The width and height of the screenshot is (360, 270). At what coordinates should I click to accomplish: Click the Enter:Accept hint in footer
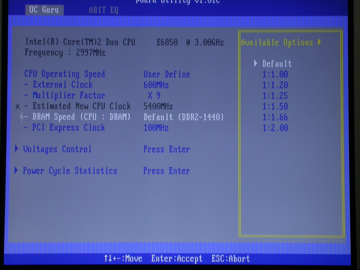point(177,258)
